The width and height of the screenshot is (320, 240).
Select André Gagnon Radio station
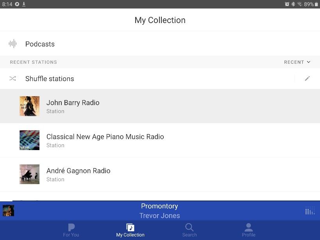coord(78,171)
